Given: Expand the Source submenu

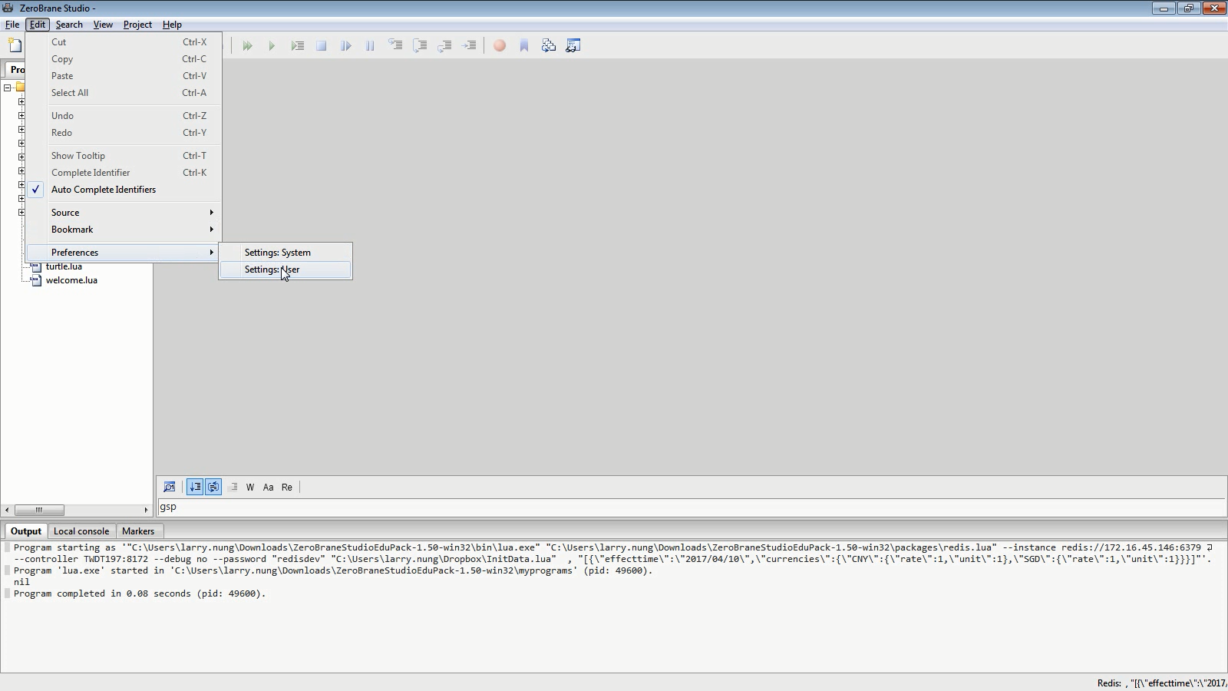Looking at the screenshot, I should (x=124, y=213).
